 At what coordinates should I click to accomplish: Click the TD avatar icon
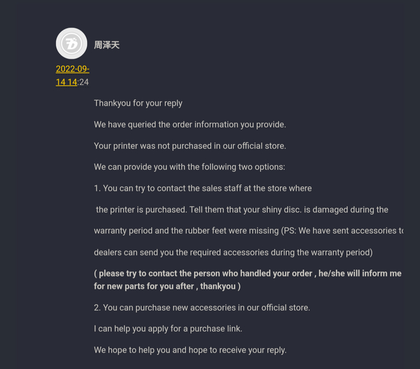point(71,44)
